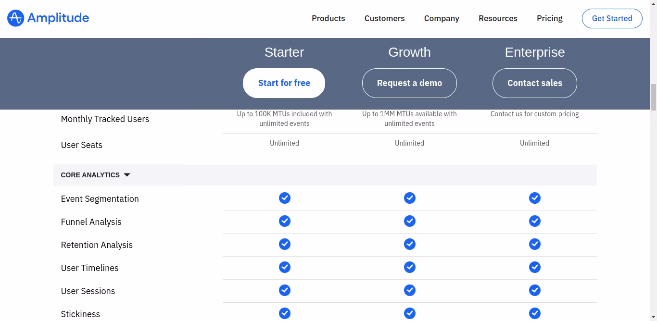Viewport: 657px width, 321px height.
Task: Click the User Timelines checkmark under Starter
Action: tap(284, 267)
